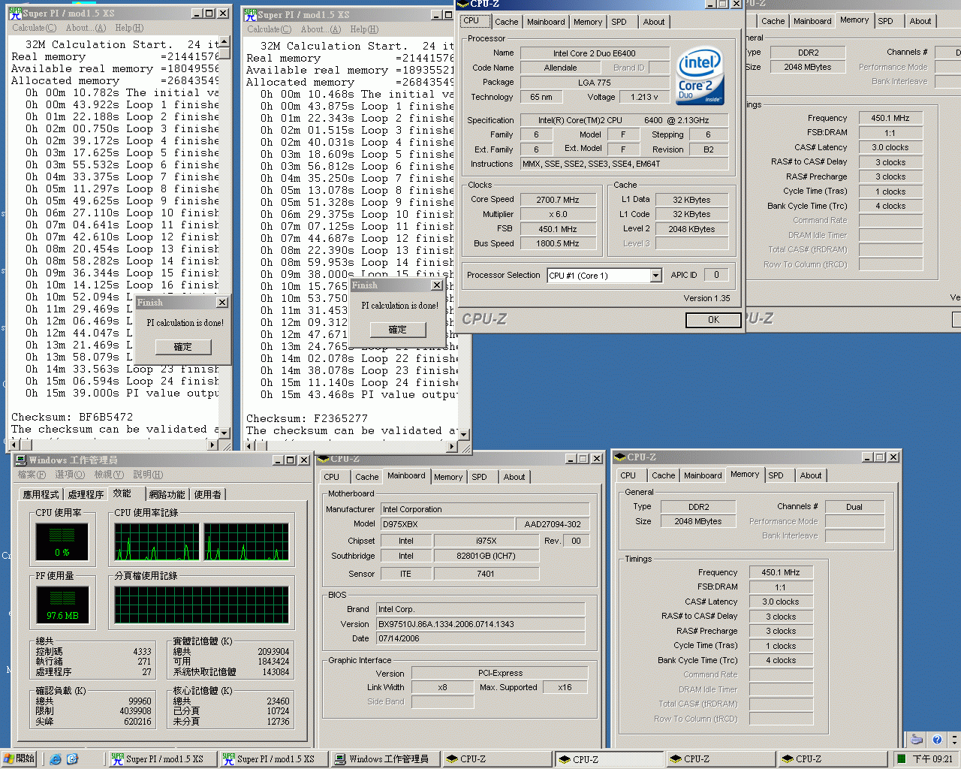Open the 說明(H) menu in Task Manager
This screenshot has height=769, width=961.
tap(148, 475)
